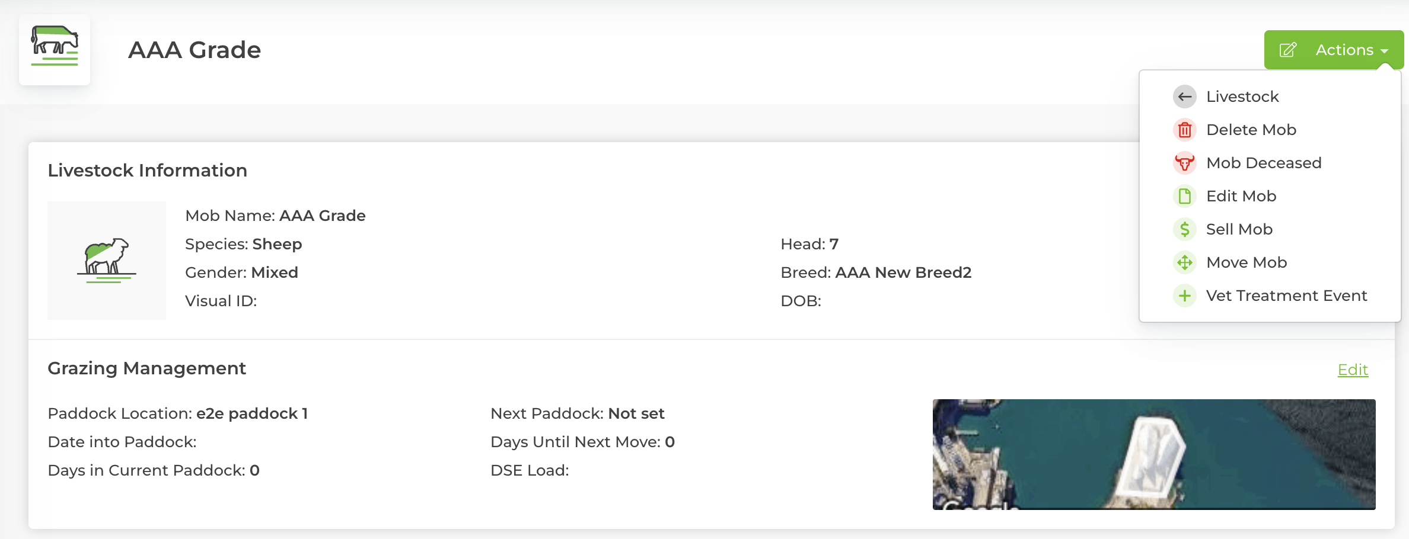Screen dimensions: 1409x539
Task: Click the red bull skull icon
Action: (1184, 163)
